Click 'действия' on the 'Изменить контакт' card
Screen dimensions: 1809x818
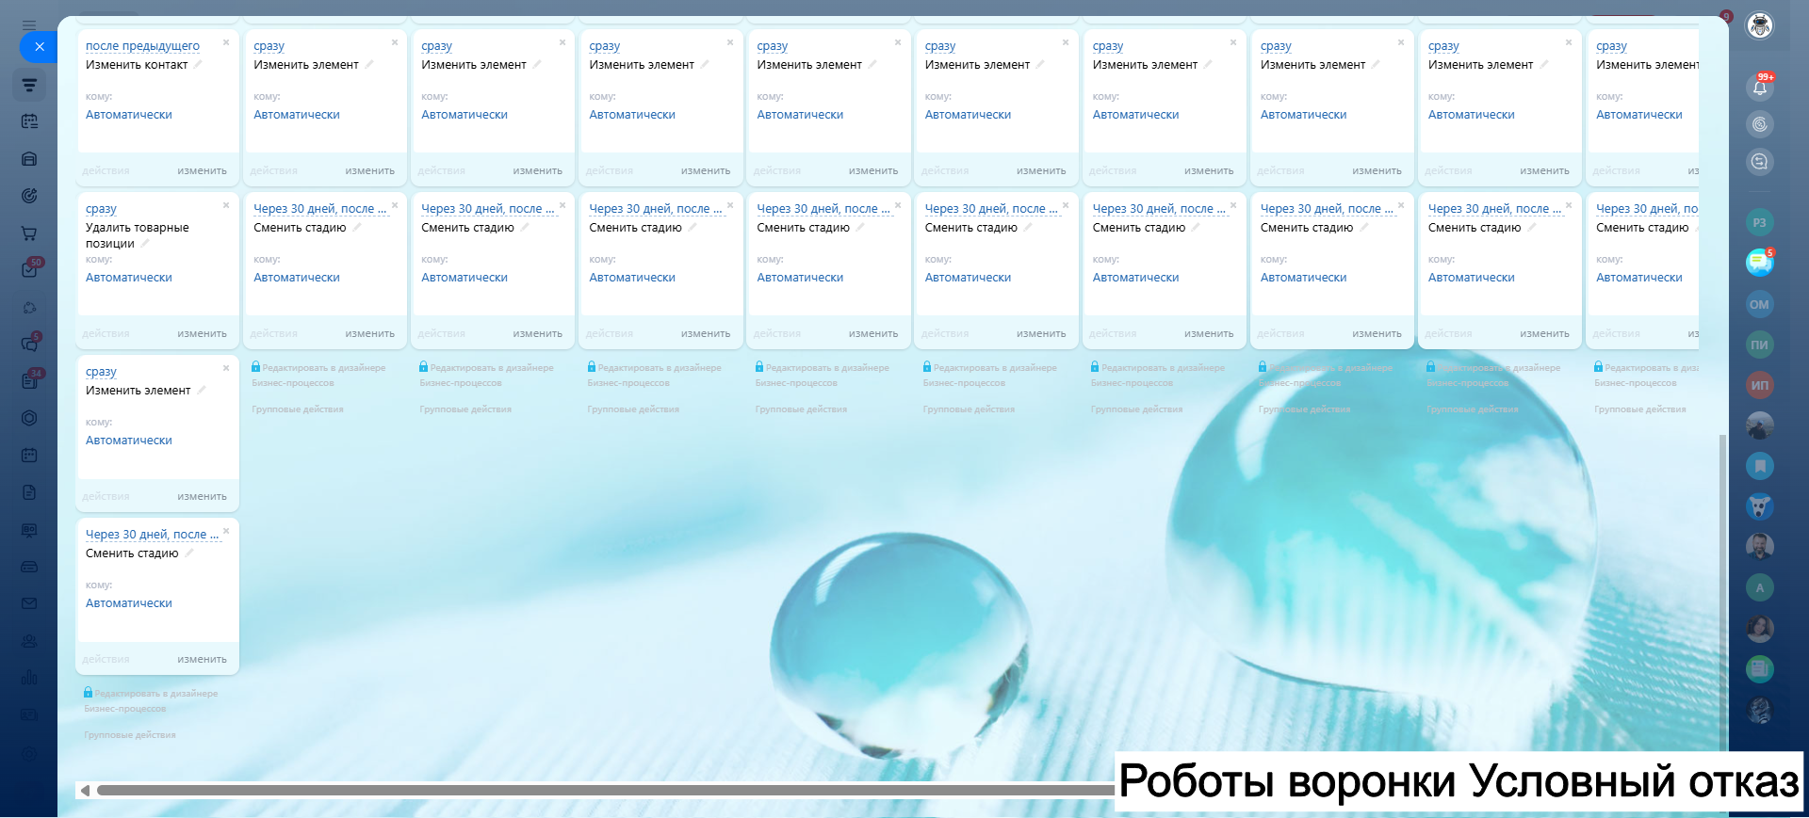tap(106, 171)
